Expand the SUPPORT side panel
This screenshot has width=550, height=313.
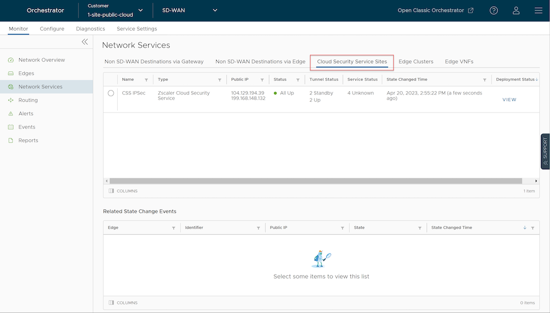click(545, 151)
